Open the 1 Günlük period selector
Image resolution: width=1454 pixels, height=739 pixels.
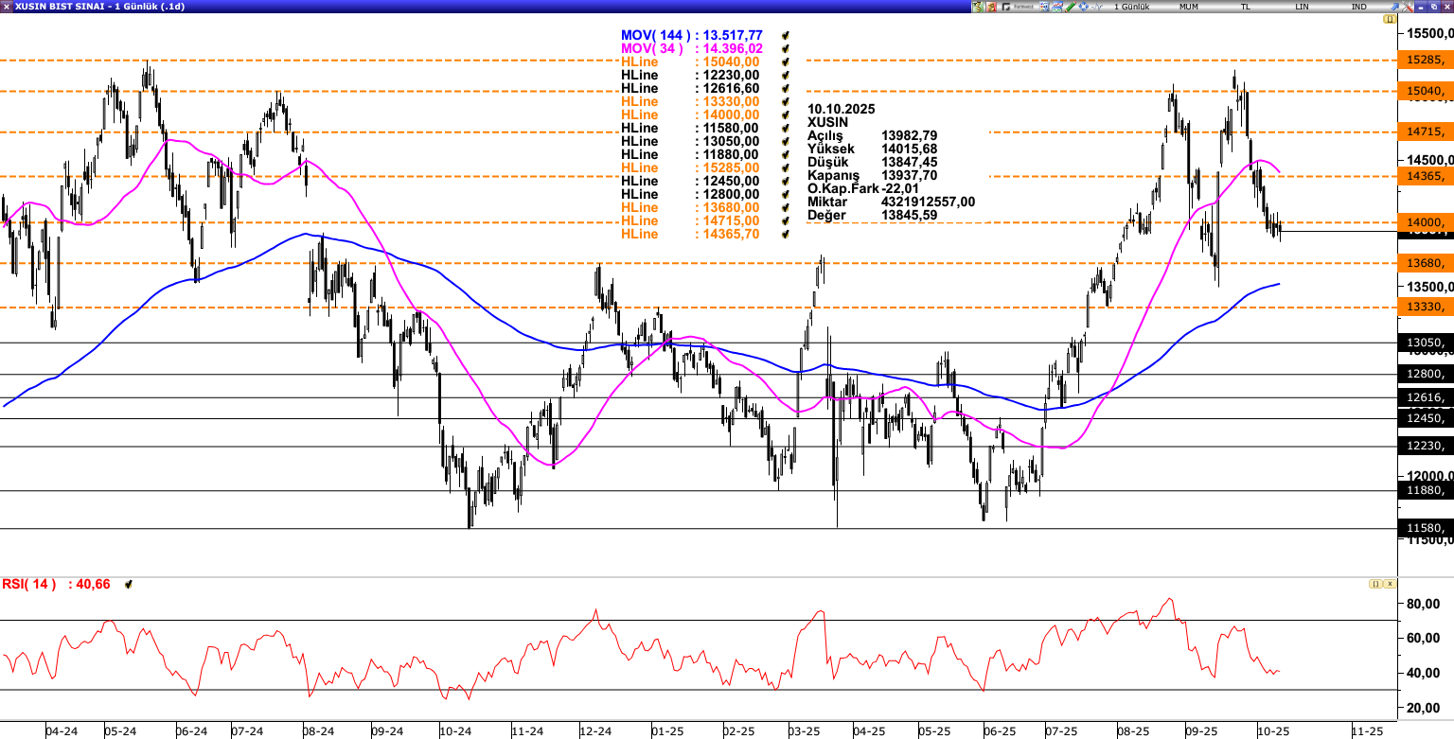coord(1131,7)
